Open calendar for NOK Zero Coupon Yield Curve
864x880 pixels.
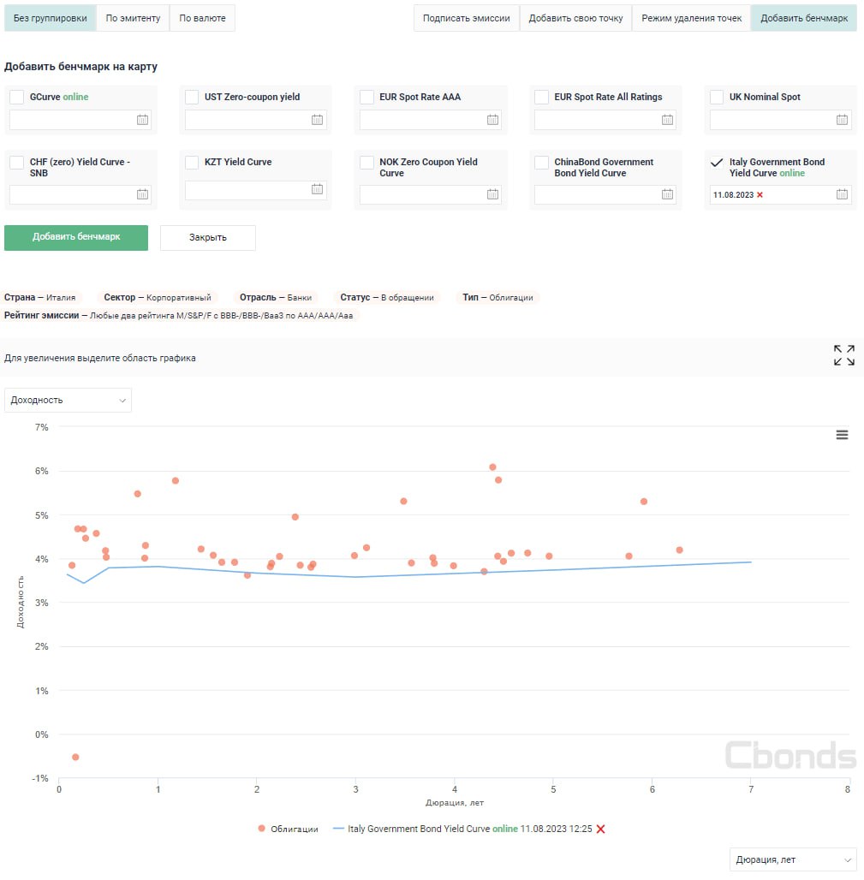(492, 194)
